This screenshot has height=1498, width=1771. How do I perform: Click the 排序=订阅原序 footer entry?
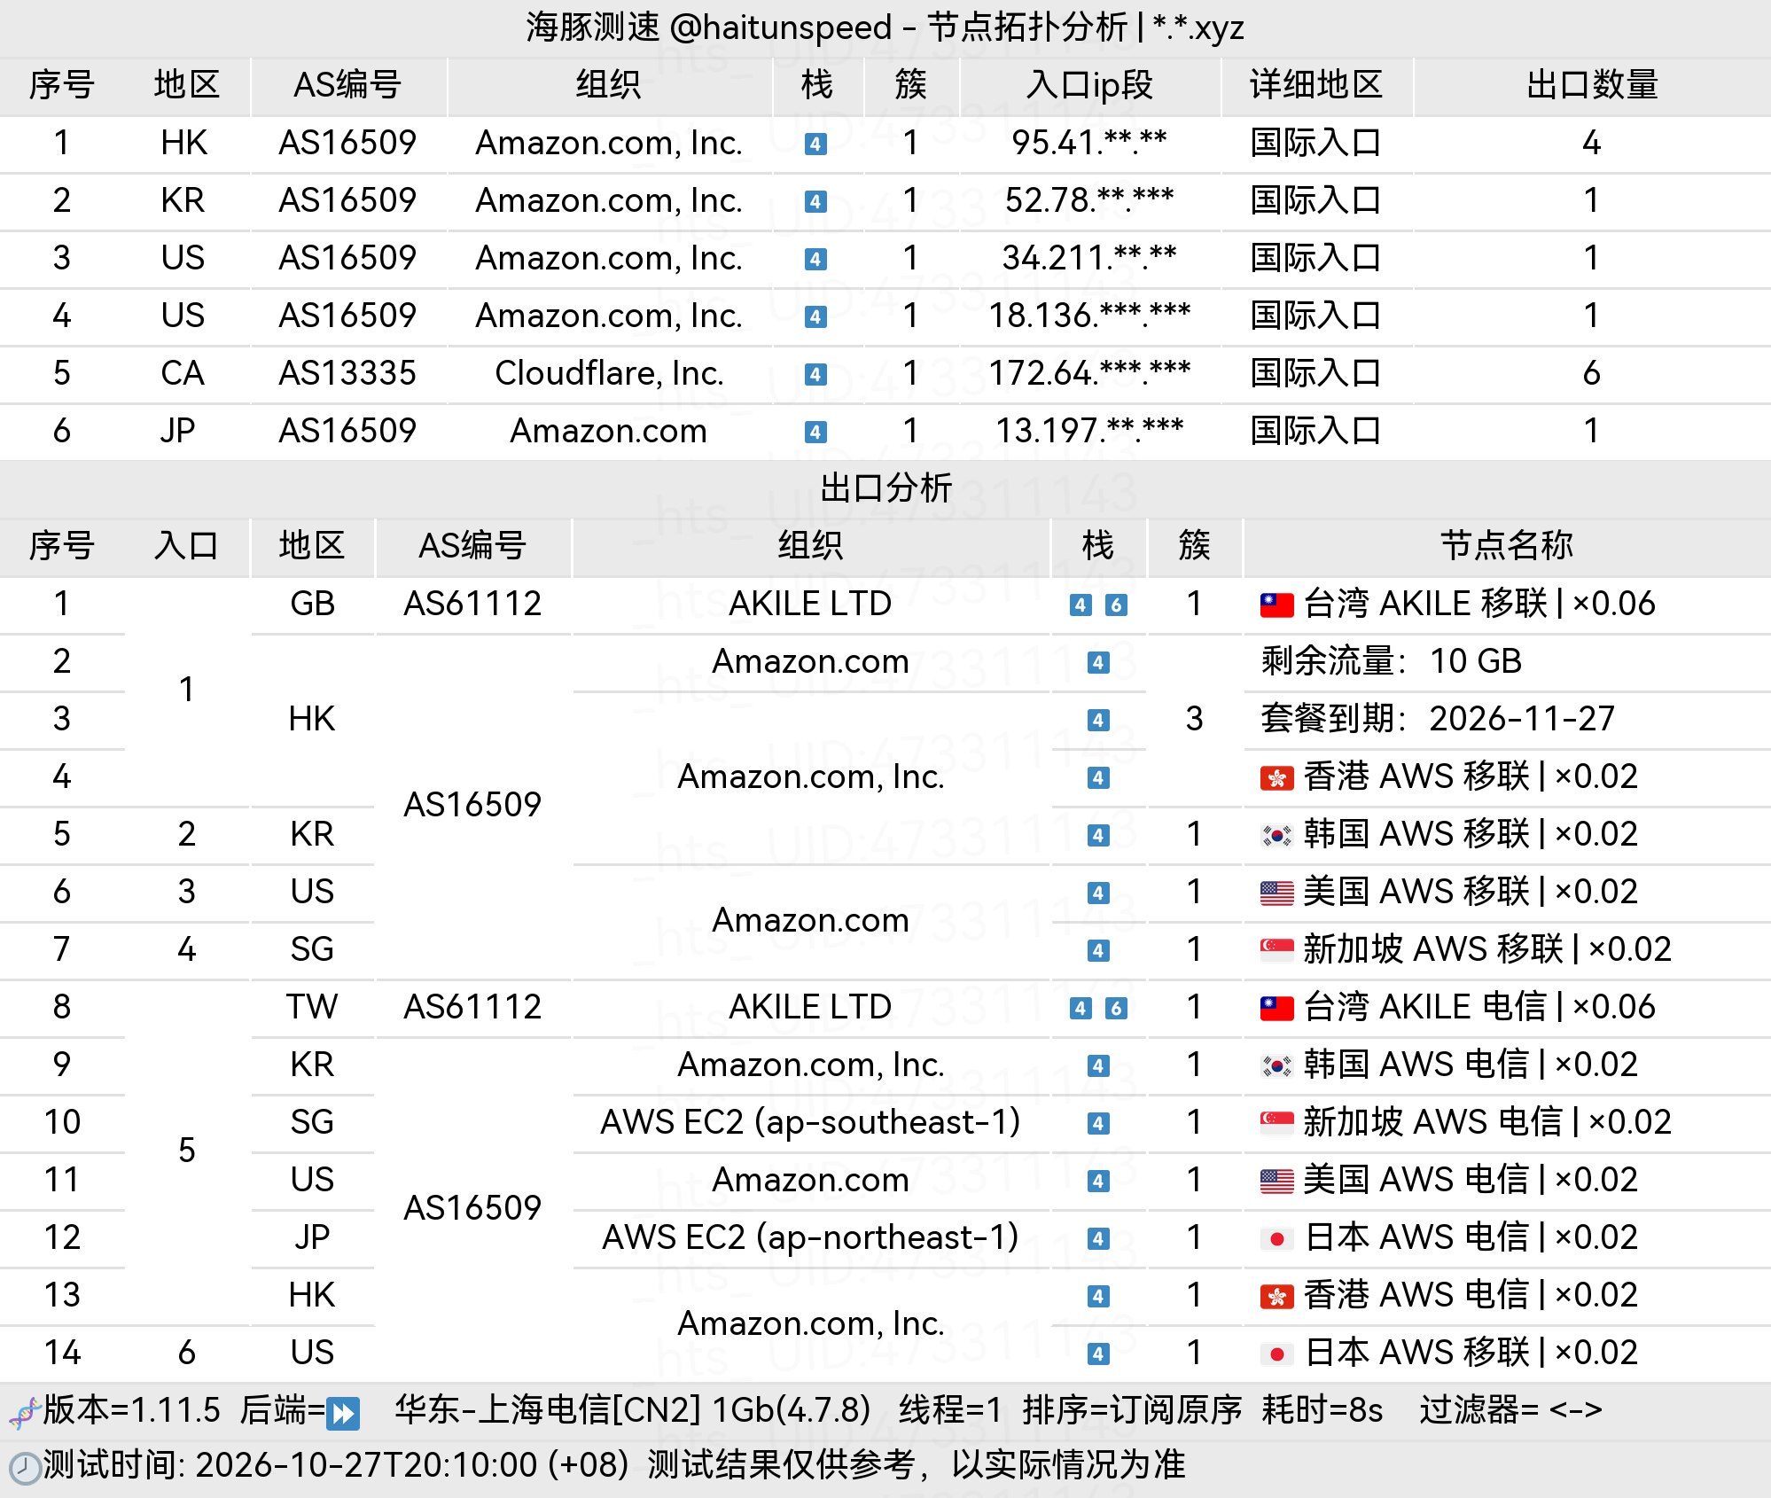coord(1132,1409)
